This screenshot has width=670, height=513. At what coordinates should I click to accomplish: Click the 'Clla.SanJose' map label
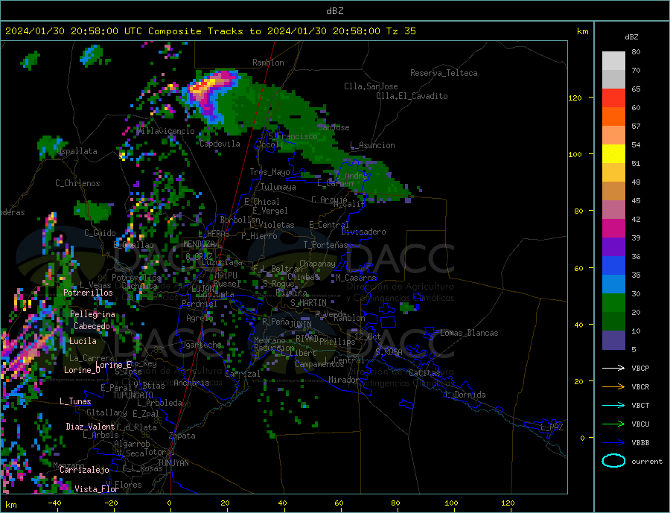point(371,86)
